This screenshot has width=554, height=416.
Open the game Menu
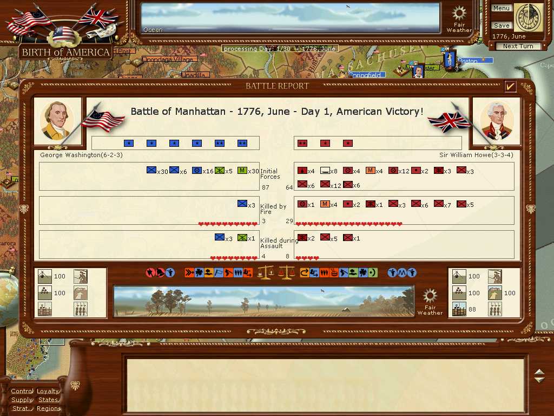(x=501, y=8)
